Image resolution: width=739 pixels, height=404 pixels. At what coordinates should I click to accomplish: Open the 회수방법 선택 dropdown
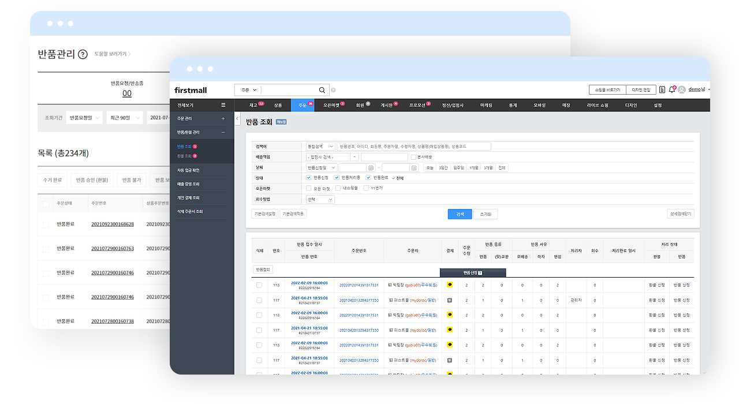(320, 199)
